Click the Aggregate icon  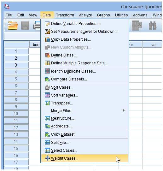tap(47, 126)
